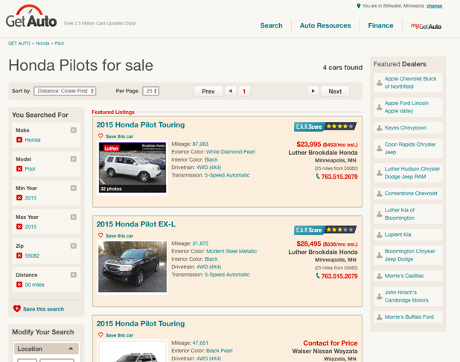
Task: Click phone icon on first listing
Action: (318, 177)
